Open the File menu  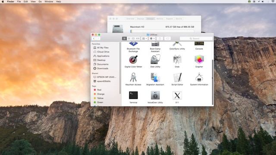pos(19,2)
